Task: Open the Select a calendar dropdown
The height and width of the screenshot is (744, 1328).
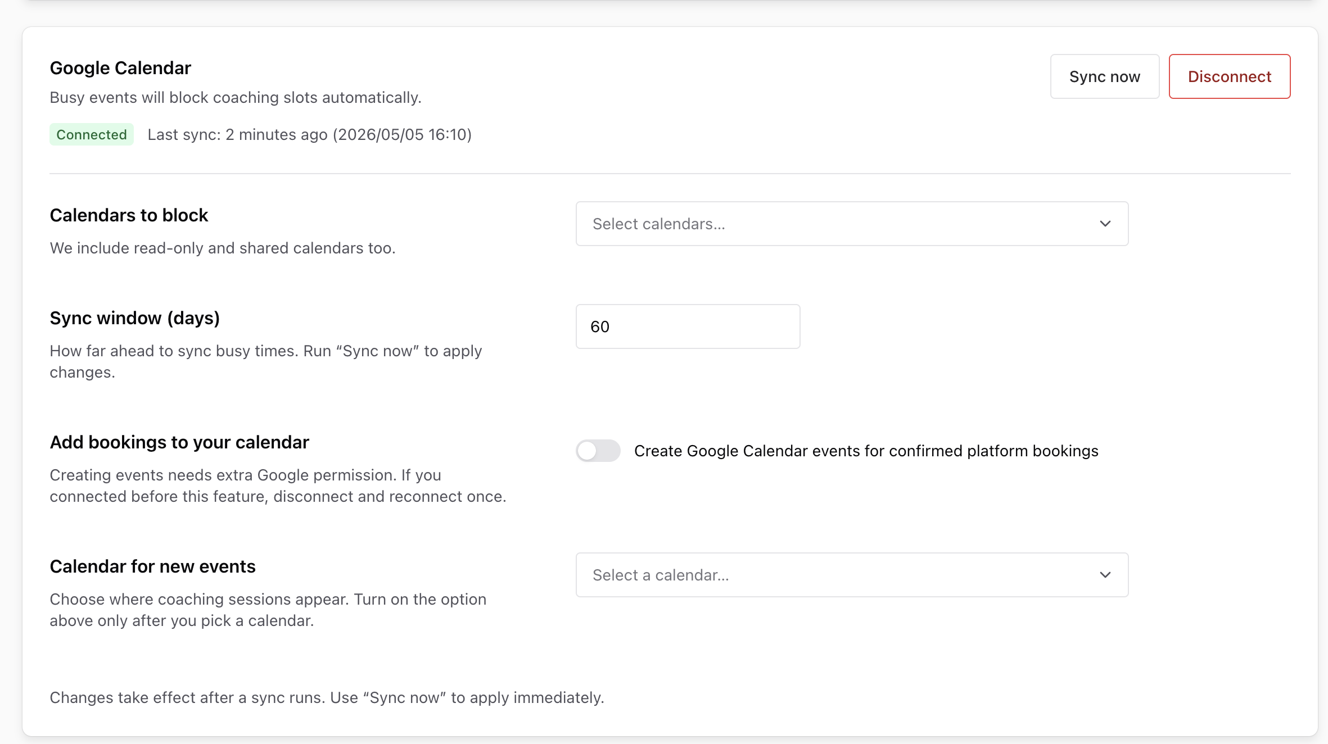Action: 852,575
